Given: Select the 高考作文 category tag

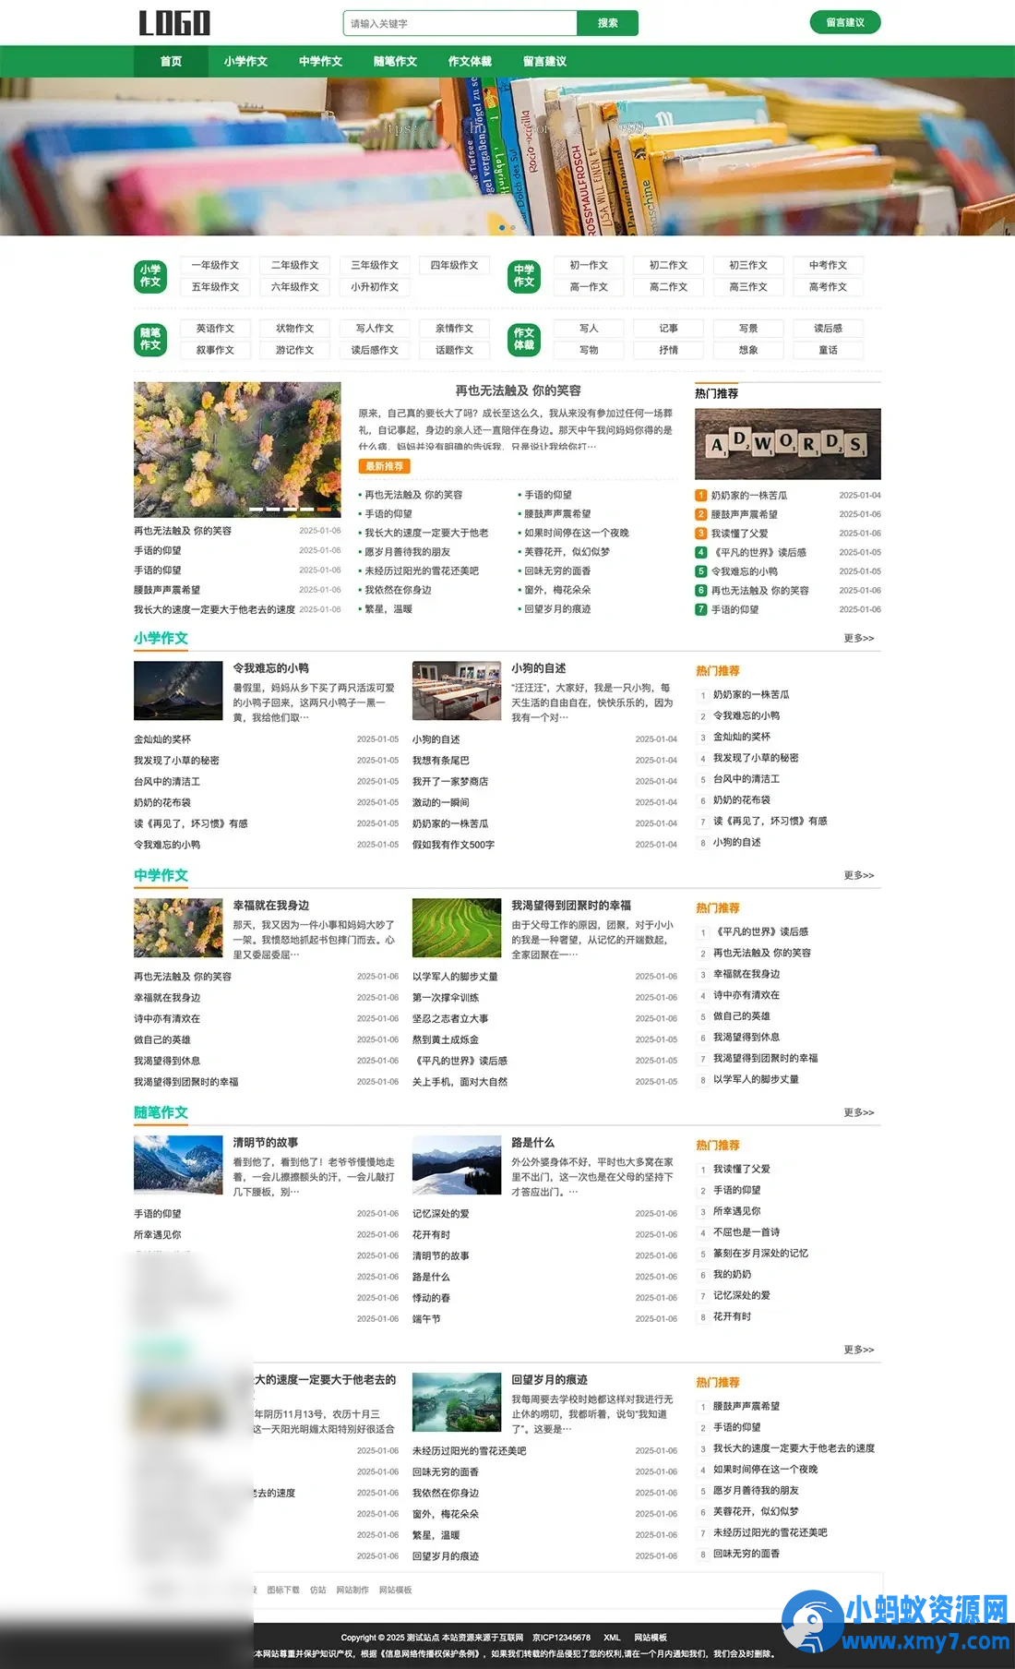Looking at the screenshot, I should click(x=828, y=287).
